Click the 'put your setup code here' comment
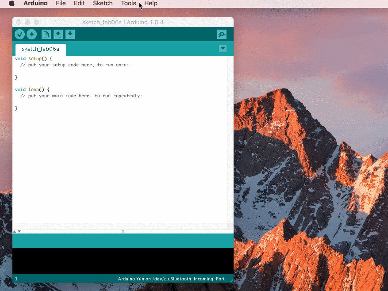Viewport: 388px width, 291px height. click(74, 65)
